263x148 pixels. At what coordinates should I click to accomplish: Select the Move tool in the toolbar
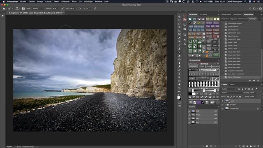click(x=179, y=16)
